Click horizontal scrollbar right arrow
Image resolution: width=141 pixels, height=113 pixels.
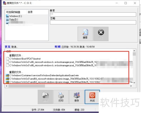[x=131, y=86]
